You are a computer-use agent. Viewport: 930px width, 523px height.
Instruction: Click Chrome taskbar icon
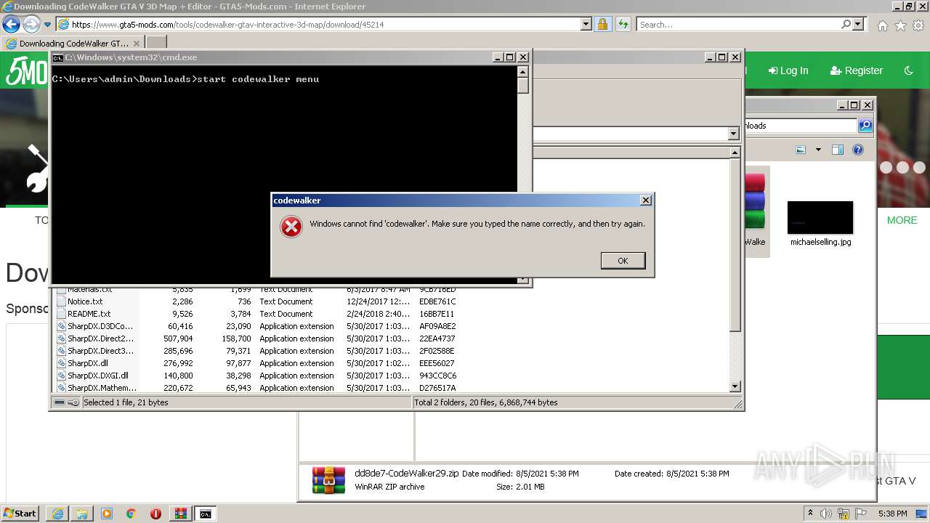(132, 514)
